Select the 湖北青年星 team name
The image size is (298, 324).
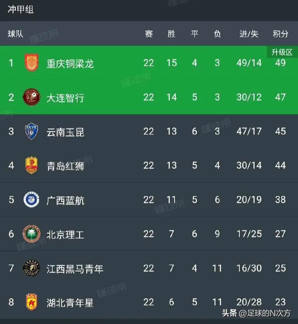click(70, 303)
